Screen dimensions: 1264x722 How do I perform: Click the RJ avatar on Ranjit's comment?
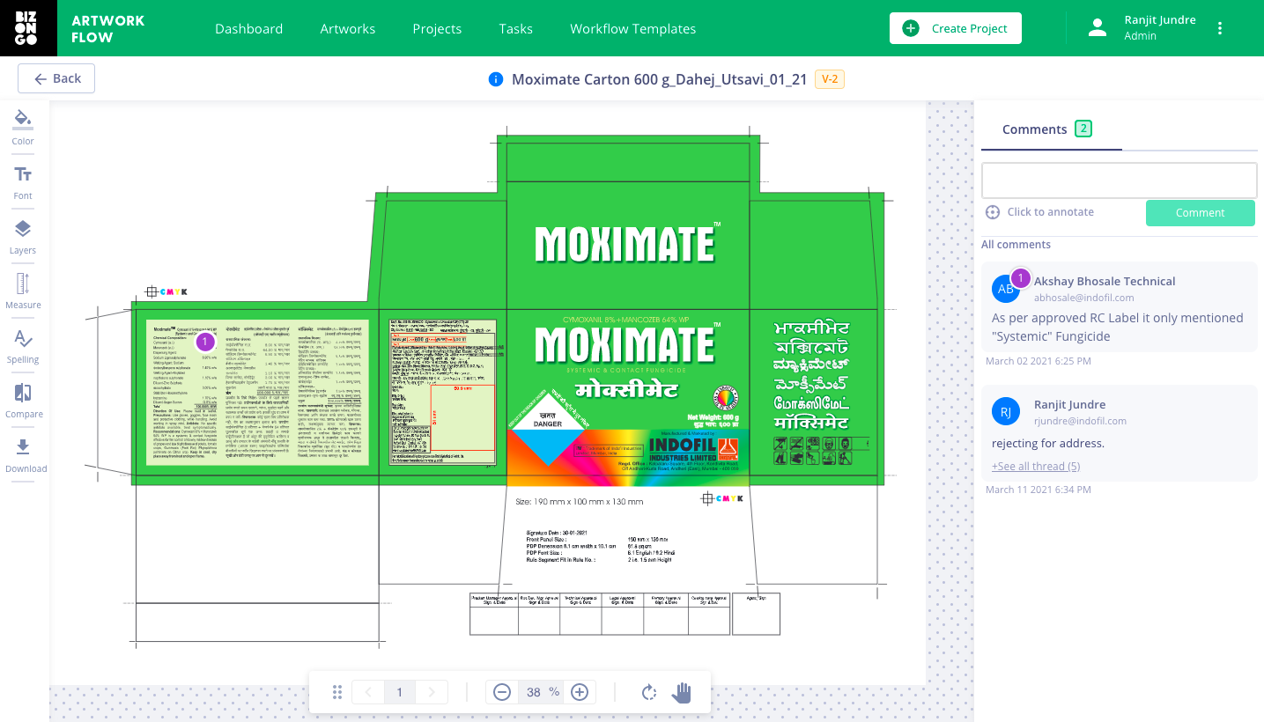[x=1006, y=411]
